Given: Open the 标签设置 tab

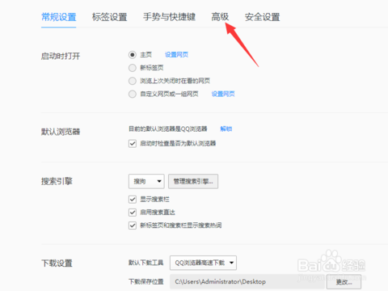Looking at the screenshot, I should pyautogui.click(x=109, y=17).
